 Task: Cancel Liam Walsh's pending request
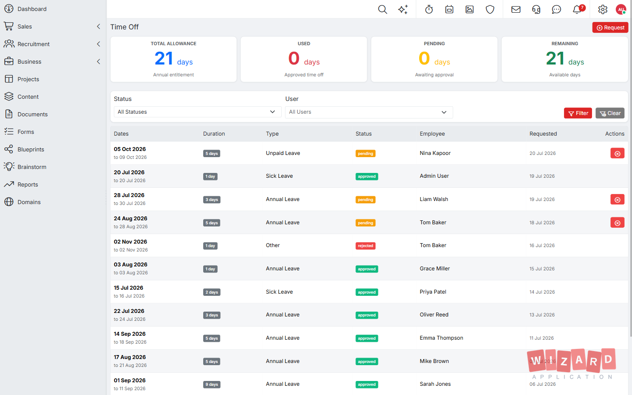[x=618, y=199]
